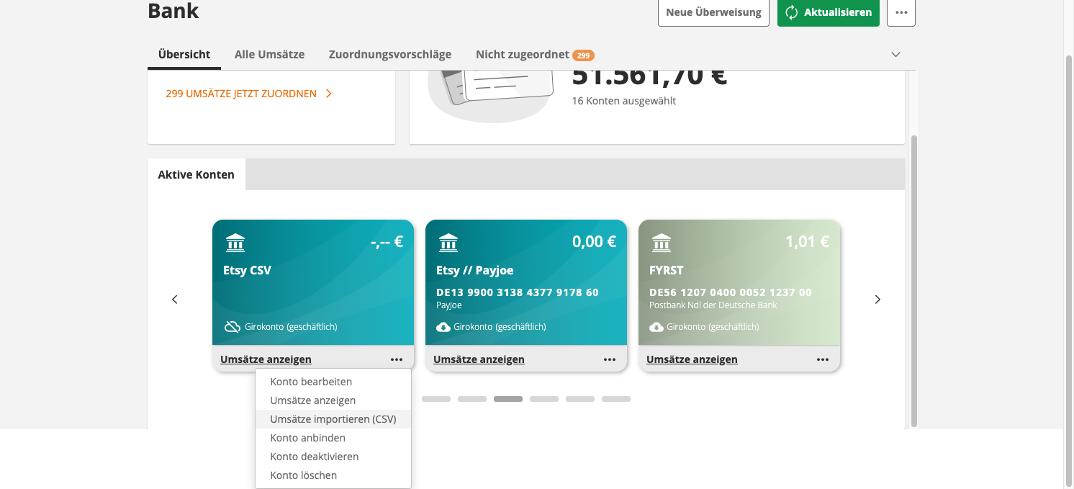This screenshot has width=1074, height=489.
Task: Expand the chevron beside the tab bar
Action: tap(896, 55)
